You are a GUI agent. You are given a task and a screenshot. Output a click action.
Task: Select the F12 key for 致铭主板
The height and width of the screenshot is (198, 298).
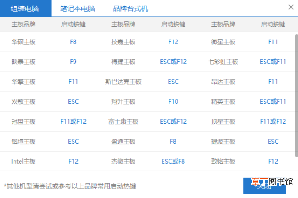pyautogui.click(x=273, y=161)
